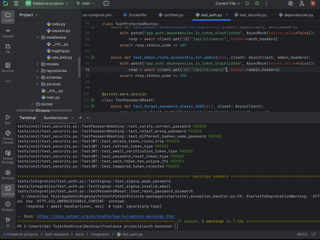Switch to docker-compose.yml editor tab

(x=97, y=15)
